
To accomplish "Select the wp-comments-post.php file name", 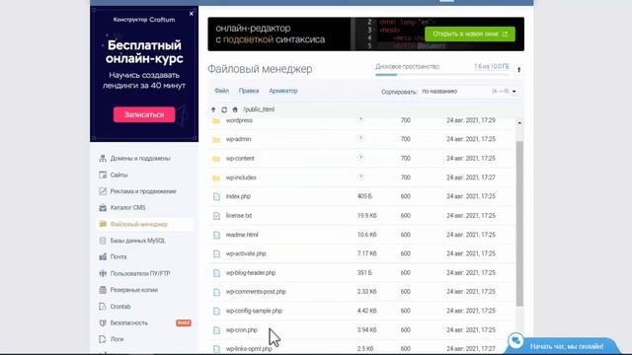I will [256, 292].
